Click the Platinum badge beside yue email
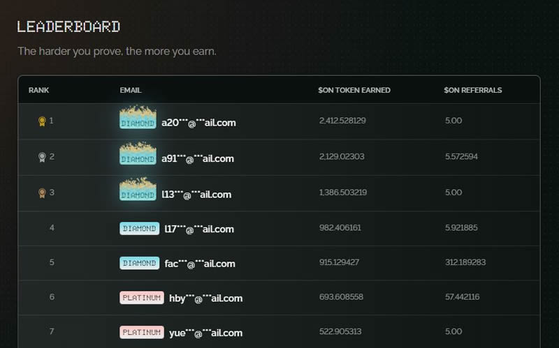 click(x=142, y=332)
